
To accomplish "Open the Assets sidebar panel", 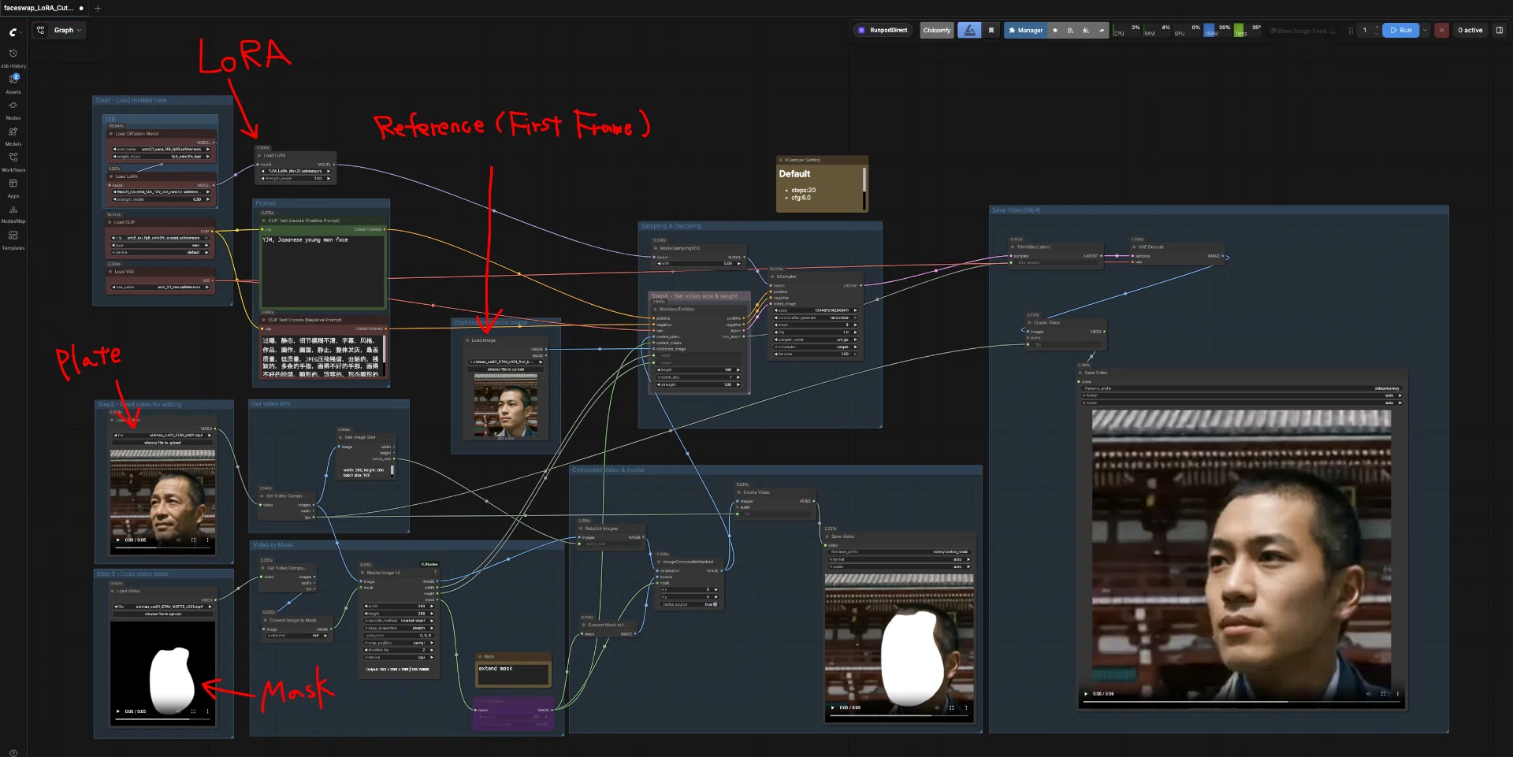I will [x=13, y=83].
